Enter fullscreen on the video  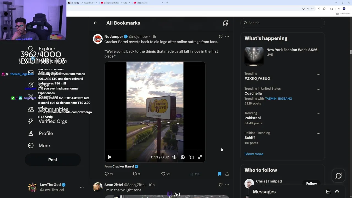point(200,157)
